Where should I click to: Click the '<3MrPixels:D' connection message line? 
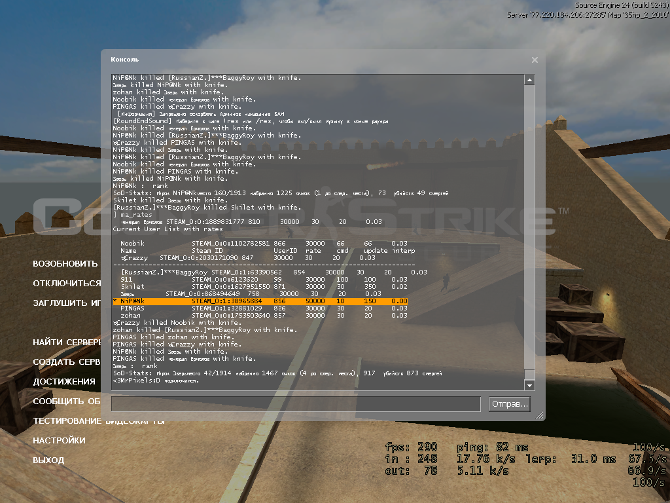point(156,381)
